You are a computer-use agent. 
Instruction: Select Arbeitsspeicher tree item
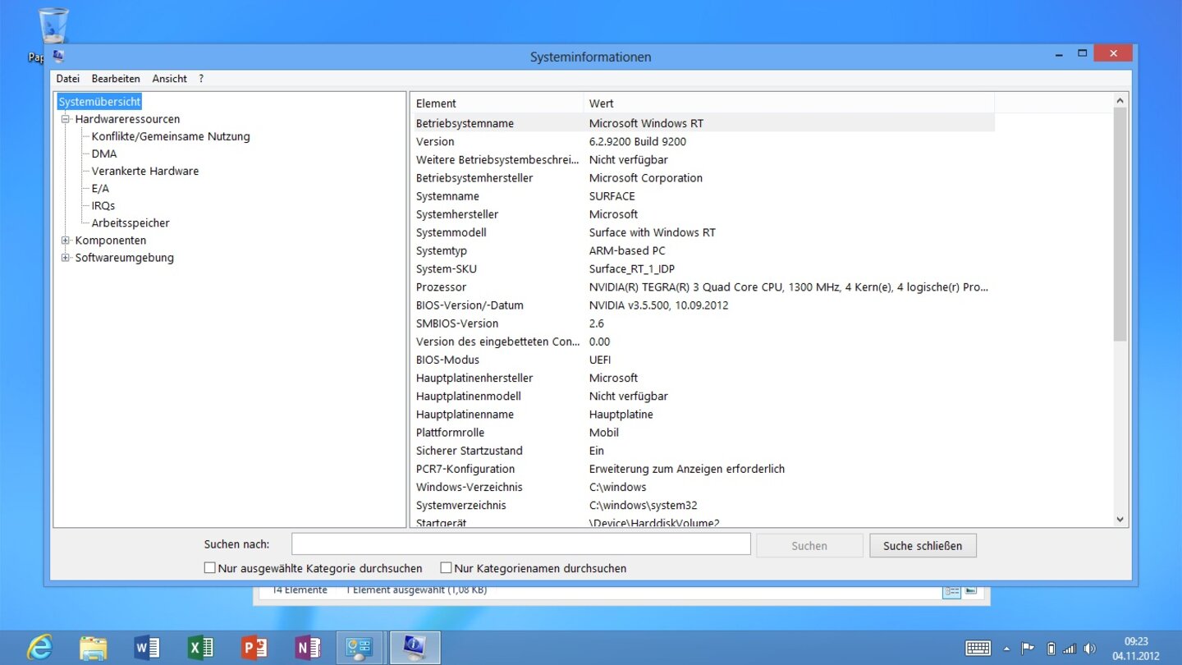pos(131,222)
